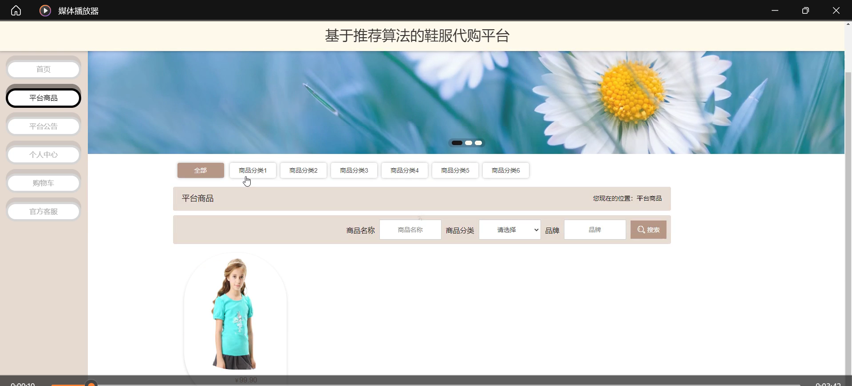Filter by 商品分类2
852x386 pixels.
tap(304, 170)
